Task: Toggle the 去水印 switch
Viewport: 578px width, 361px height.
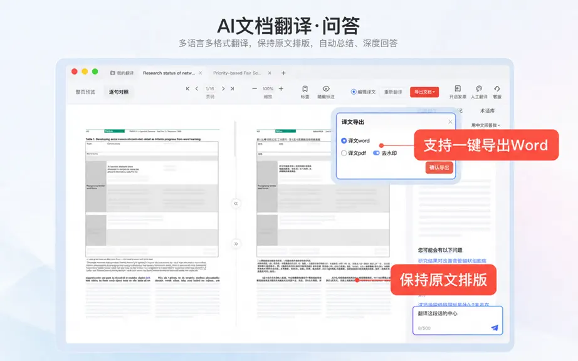Action: (376, 153)
